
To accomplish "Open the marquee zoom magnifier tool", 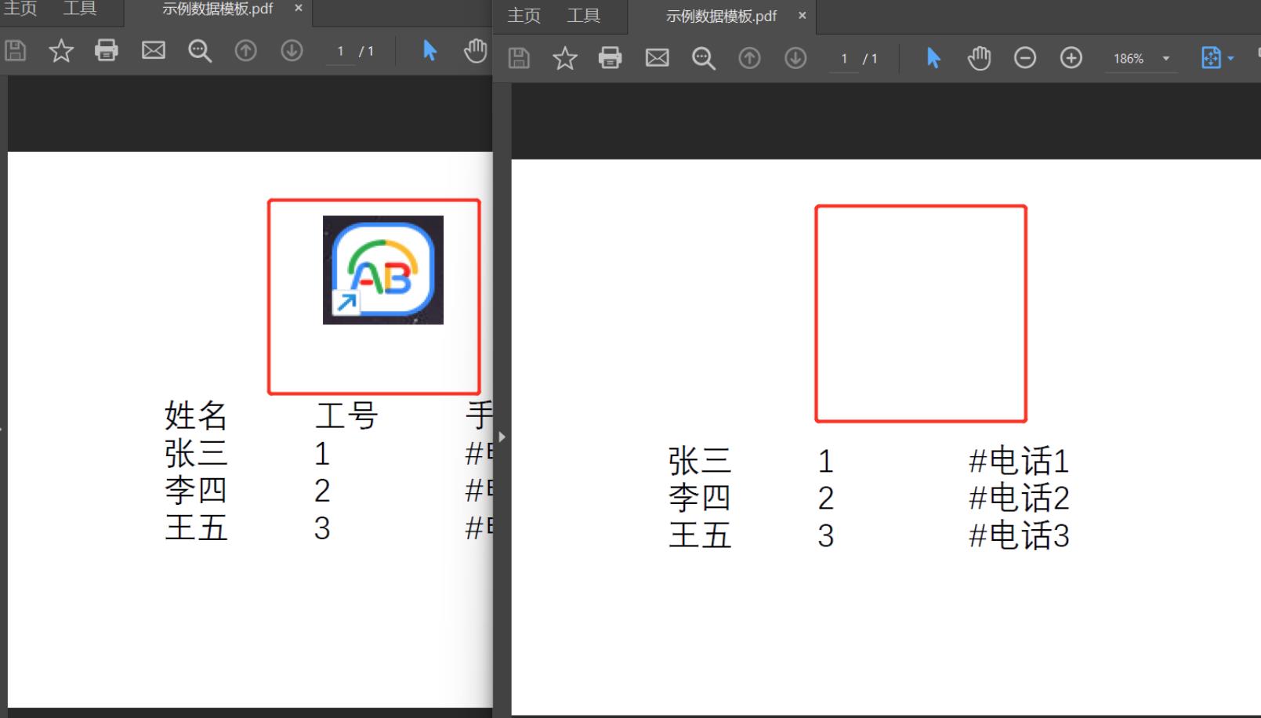I will click(x=703, y=57).
